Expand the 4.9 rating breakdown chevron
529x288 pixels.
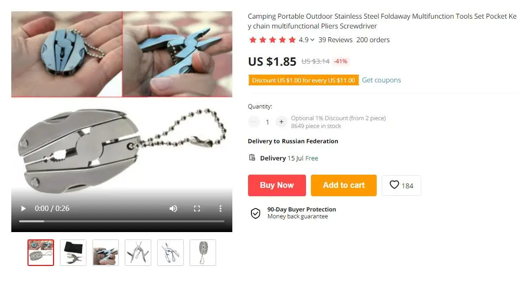click(x=312, y=40)
